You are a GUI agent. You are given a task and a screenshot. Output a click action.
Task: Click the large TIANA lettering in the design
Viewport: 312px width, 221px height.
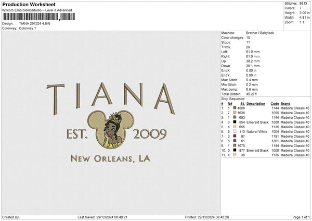[111, 99]
